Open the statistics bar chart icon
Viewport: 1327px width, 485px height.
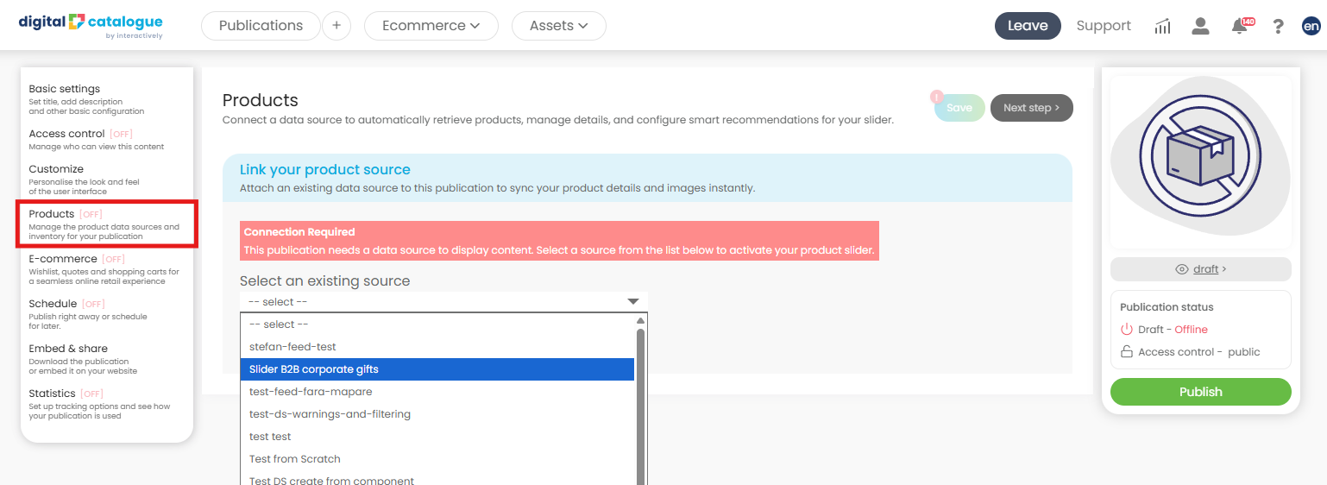coord(1162,26)
